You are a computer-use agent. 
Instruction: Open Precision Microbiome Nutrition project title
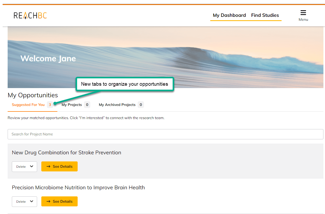[x=78, y=187]
